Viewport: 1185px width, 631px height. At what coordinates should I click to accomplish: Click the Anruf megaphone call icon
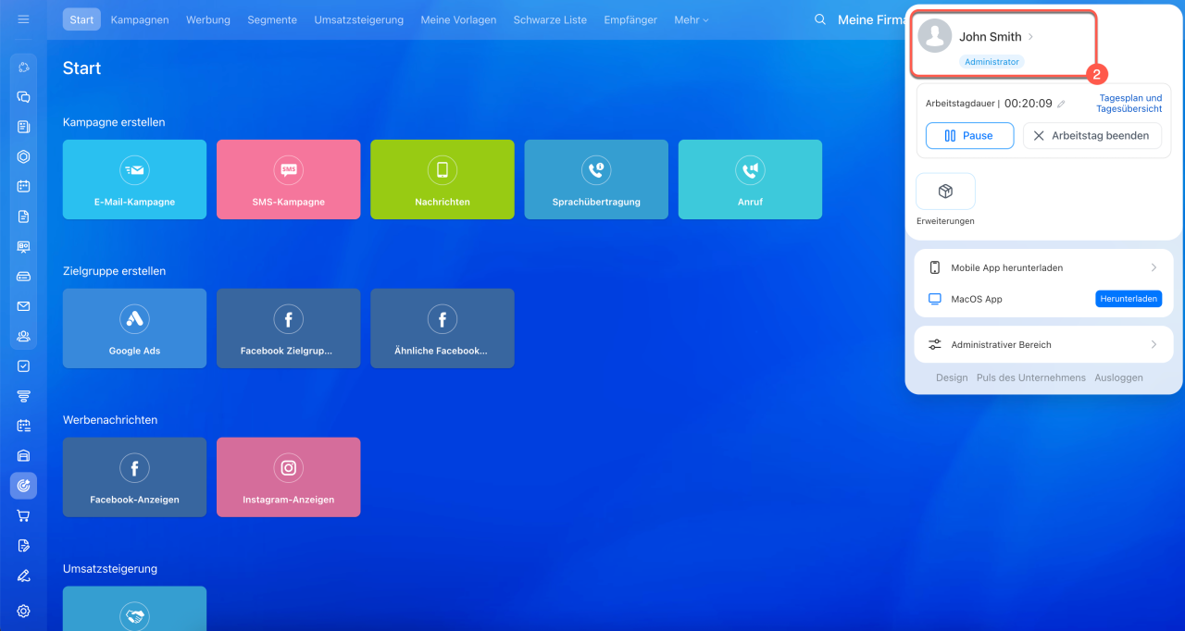coord(750,170)
